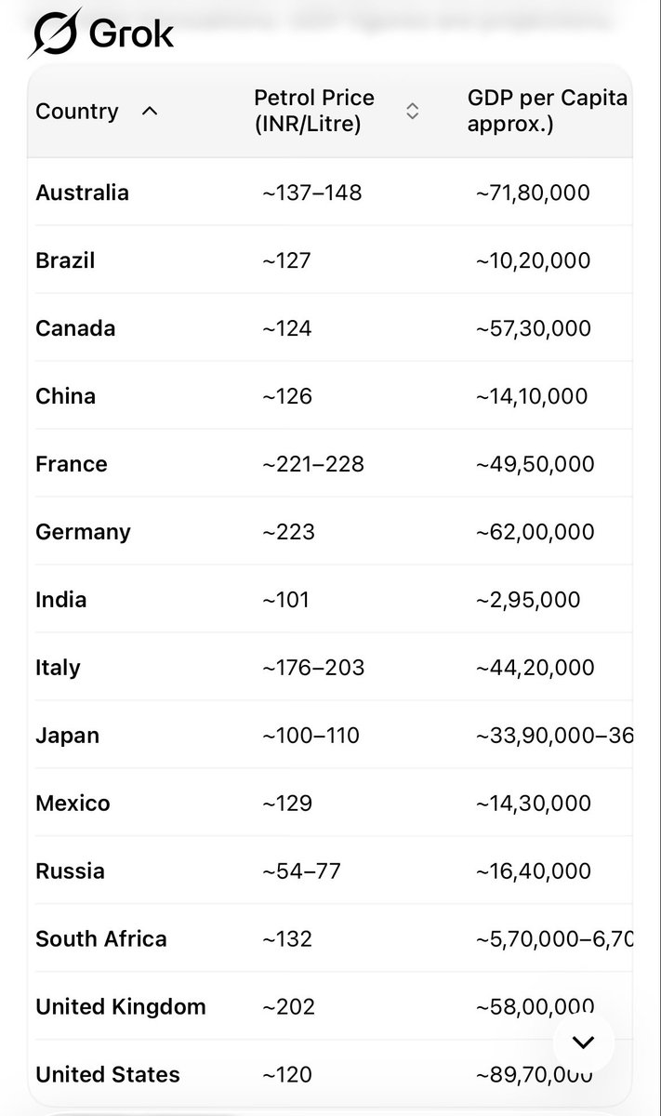Select the United States row label

[x=108, y=1074]
